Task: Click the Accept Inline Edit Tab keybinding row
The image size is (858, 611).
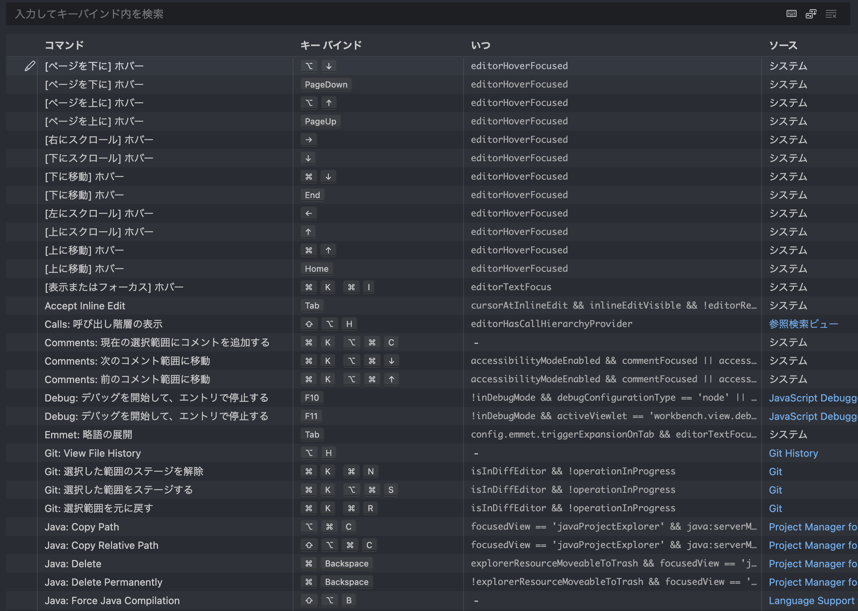Action: (429, 305)
